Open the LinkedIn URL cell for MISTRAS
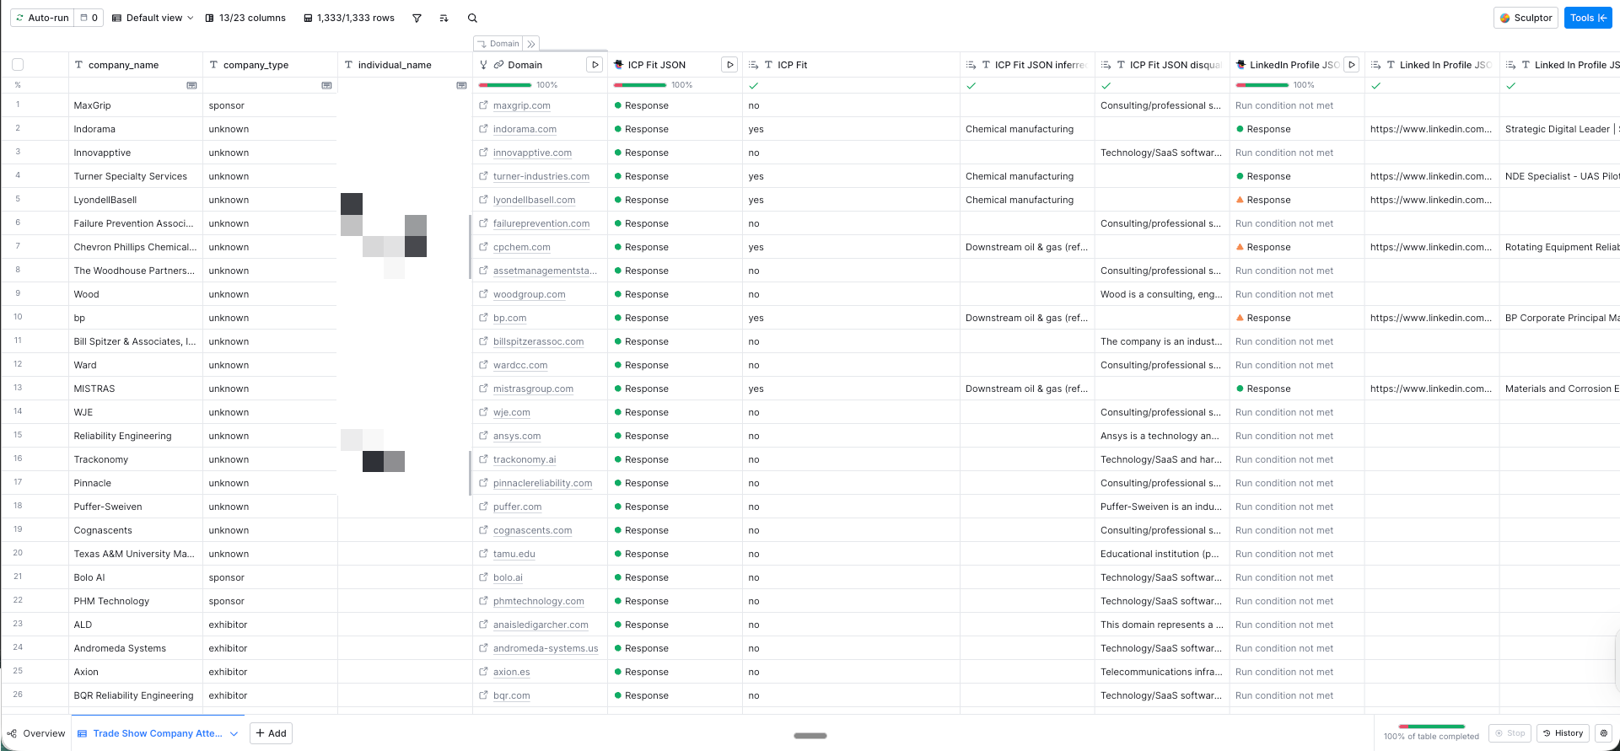The width and height of the screenshot is (1620, 751). (1432, 389)
